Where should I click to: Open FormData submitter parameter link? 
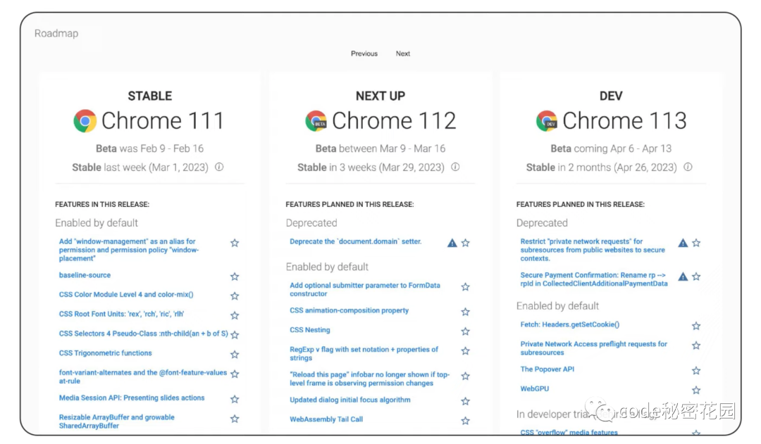[x=365, y=289]
